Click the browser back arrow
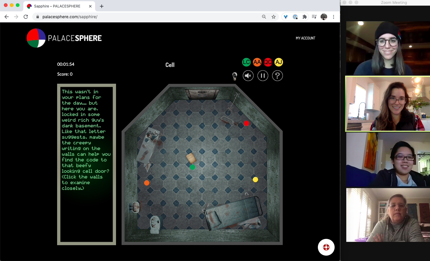Image resolution: width=430 pixels, height=261 pixels. click(x=7, y=17)
